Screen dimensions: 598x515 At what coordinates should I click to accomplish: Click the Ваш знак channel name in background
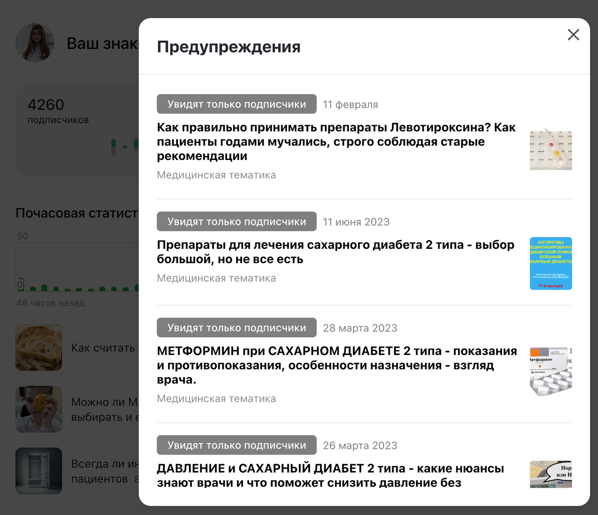coord(103,43)
